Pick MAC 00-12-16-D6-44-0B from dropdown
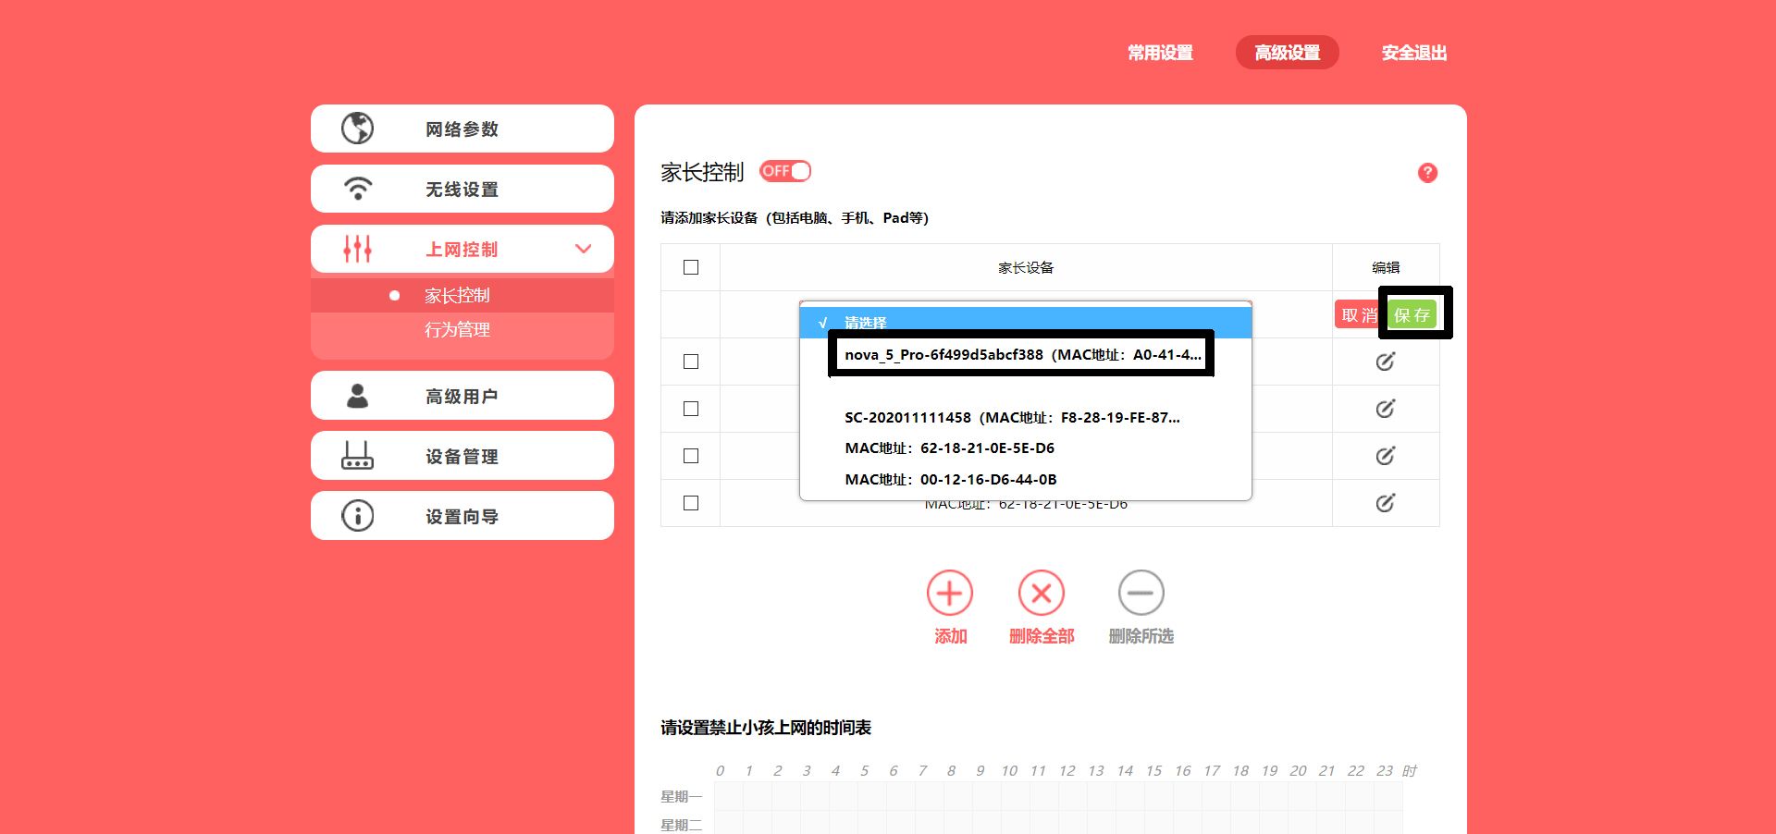The width and height of the screenshot is (1776, 834). (950, 480)
